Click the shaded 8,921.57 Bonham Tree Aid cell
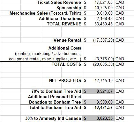The width and height of the screenshot is (134, 122). (98, 91)
